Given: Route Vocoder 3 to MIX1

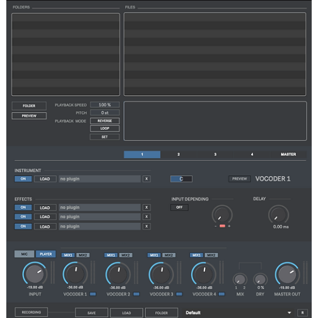Looking at the screenshot, I should pyautogui.click(x=154, y=255).
